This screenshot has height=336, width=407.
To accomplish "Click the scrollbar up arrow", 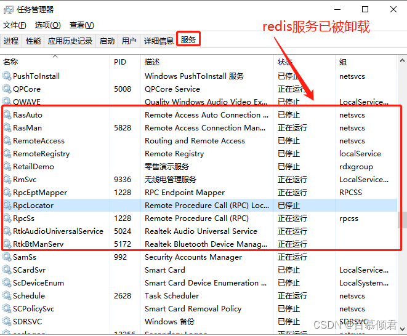I will [x=402, y=61].
